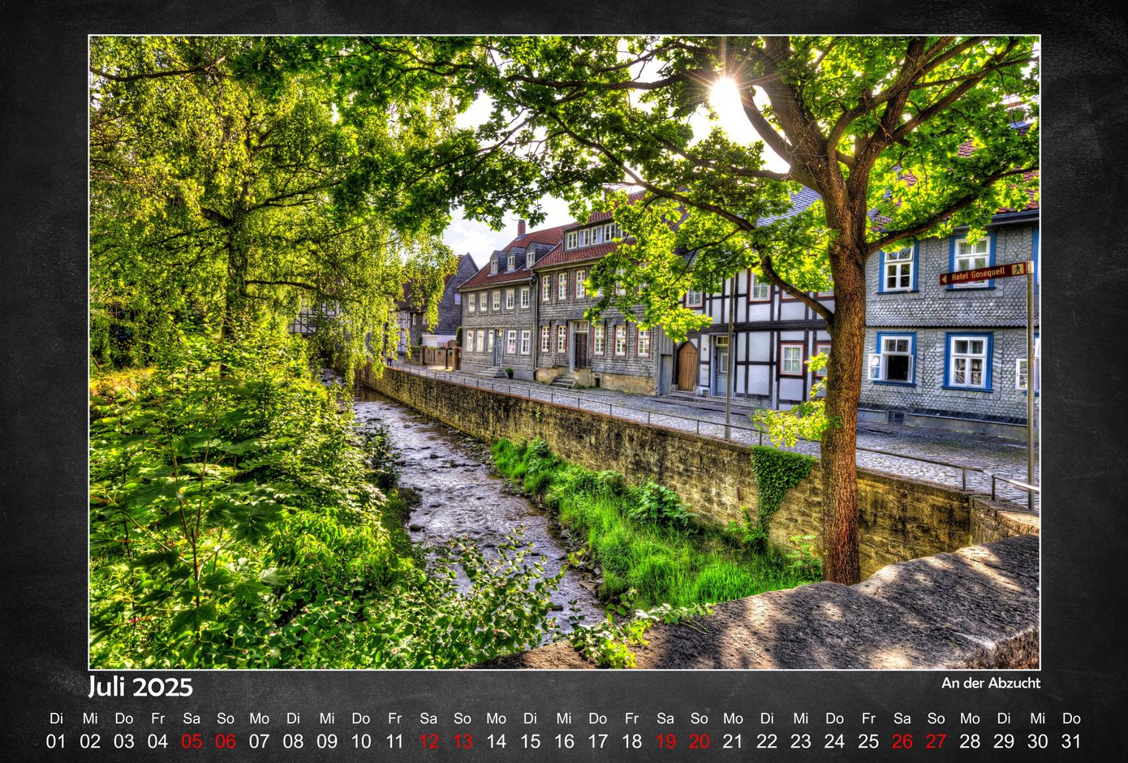Select date 15 in the calendar

pos(530,741)
